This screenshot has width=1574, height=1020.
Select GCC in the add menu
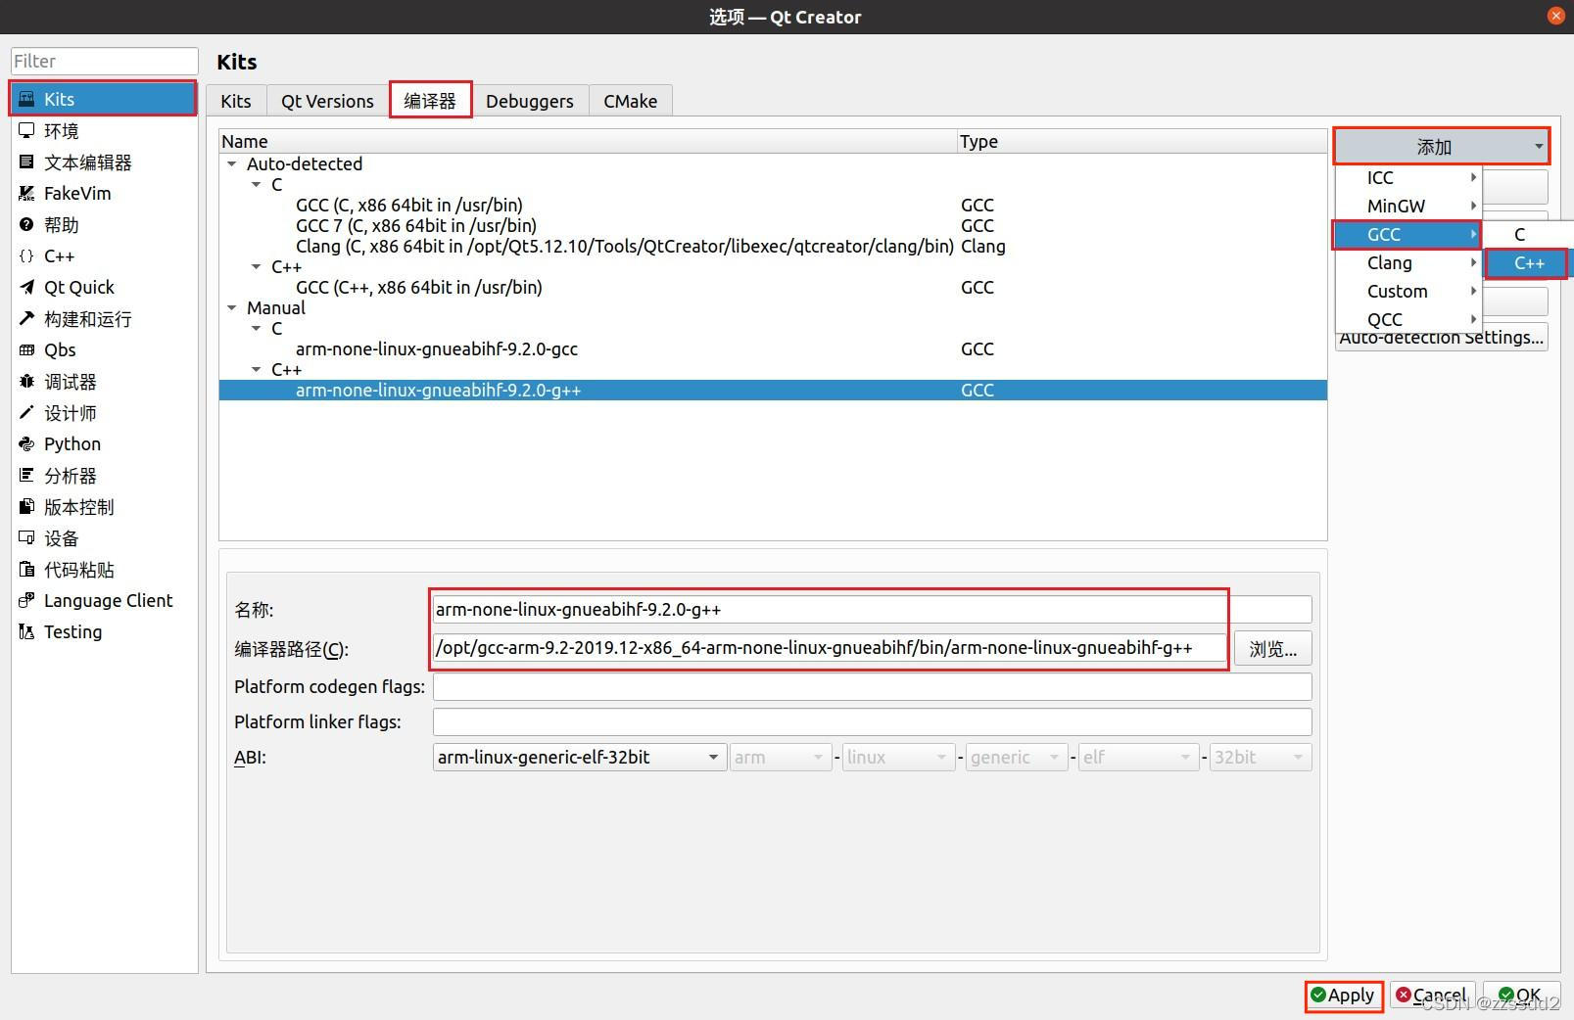(x=1408, y=234)
